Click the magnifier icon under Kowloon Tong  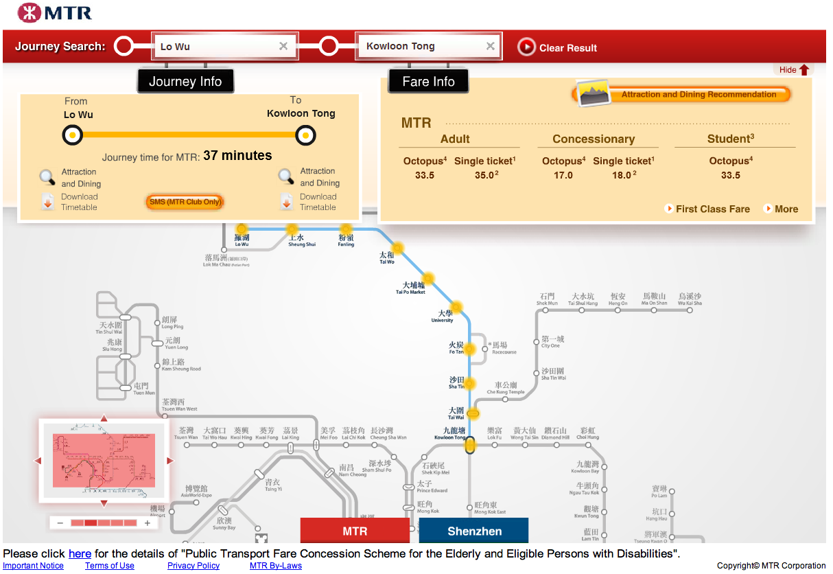click(286, 177)
